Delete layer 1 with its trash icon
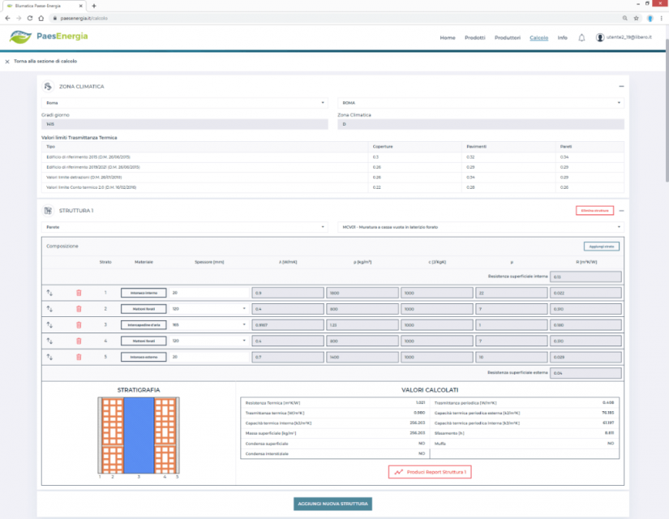 (79, 293)
